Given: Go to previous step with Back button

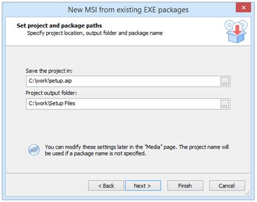Looking at the screenshot, I should point(106,186).
